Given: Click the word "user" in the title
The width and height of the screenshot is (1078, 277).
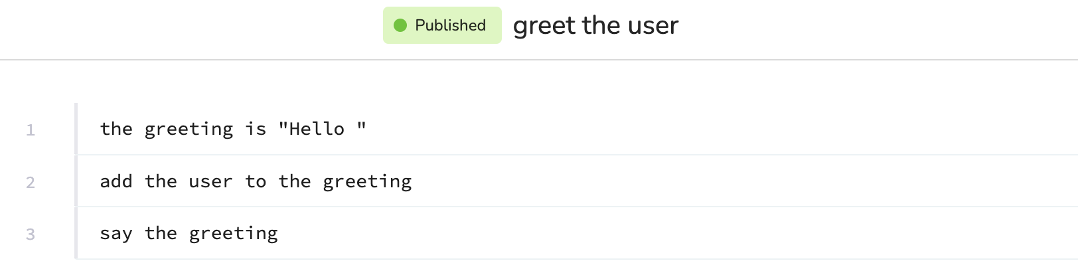Looking at the screenshot, I should pyautogui.click(x=653, y=26).
